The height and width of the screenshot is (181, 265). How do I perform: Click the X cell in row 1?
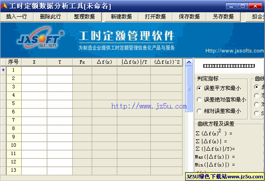coord(34,70)
